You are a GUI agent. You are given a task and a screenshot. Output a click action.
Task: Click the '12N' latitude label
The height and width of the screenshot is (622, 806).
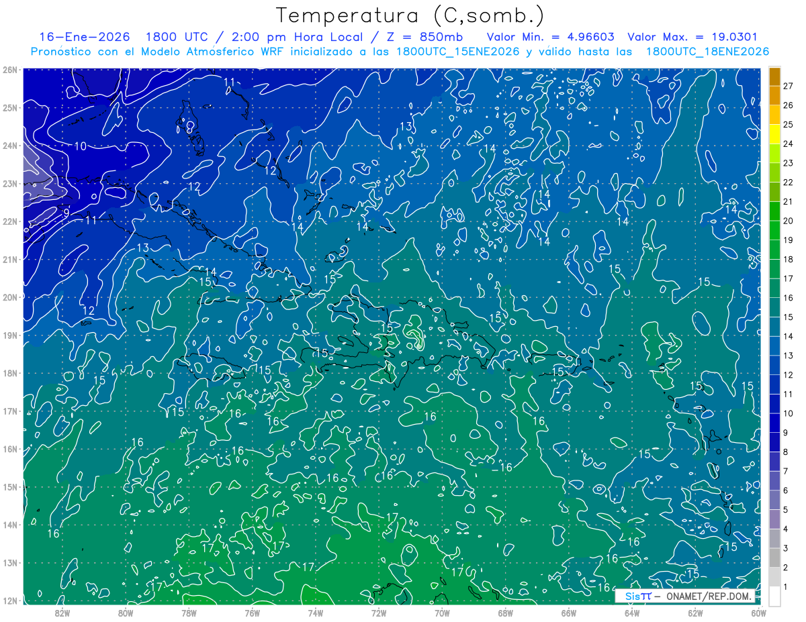[9, 601]
